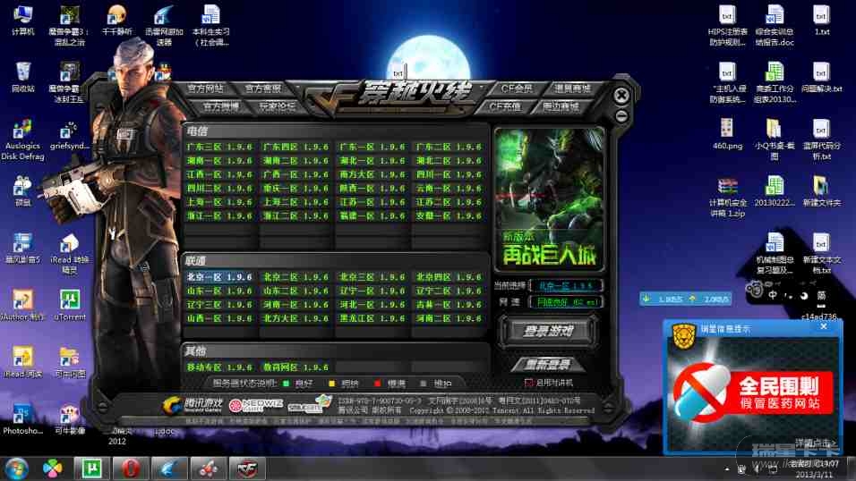The image size is (856, 481).
Task: Select the Photoshop desktop shortcut
Action: [22, 419]
